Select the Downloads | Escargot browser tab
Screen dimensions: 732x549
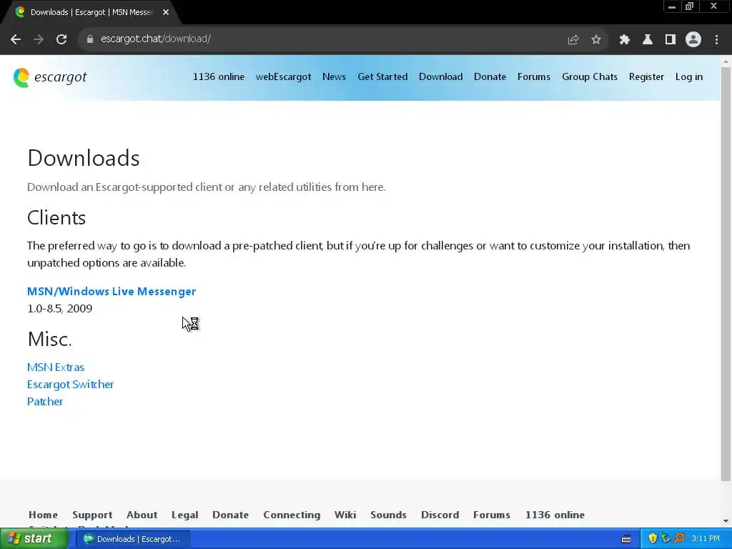coord(91,13)
